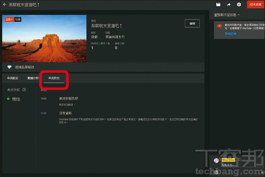
Task: Click the red live badge on preview
Action: pos(9,19)
